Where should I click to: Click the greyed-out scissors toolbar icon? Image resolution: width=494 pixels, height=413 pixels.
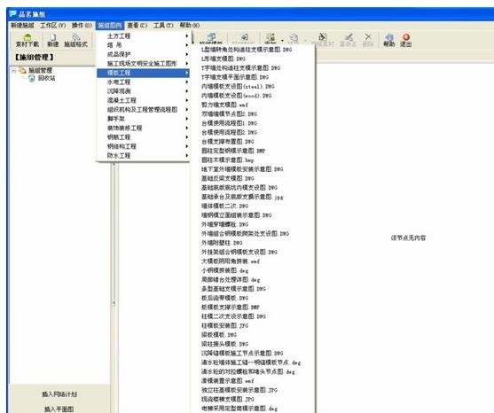click(348, 37)
